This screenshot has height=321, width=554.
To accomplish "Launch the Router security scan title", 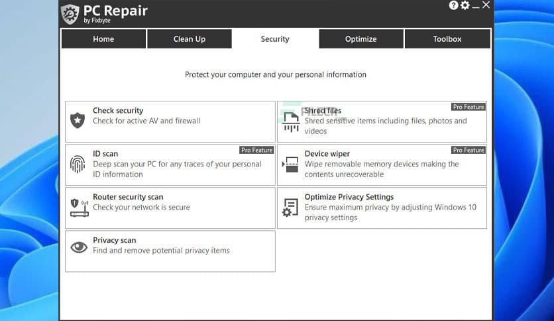I will point(128,197).
